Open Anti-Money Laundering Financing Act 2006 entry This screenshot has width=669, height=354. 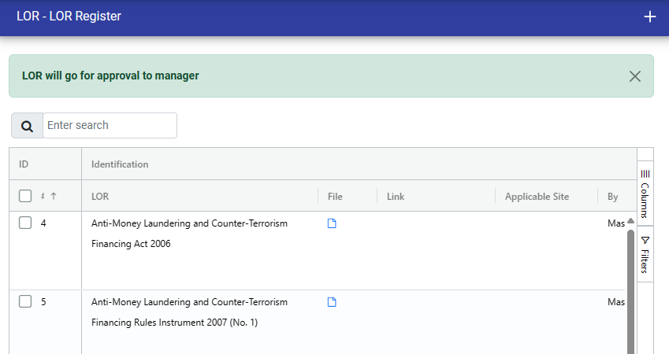pyautogui.click(x=189, y=223)
